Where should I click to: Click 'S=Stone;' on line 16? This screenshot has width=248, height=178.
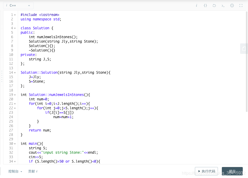tap(37, 81)
